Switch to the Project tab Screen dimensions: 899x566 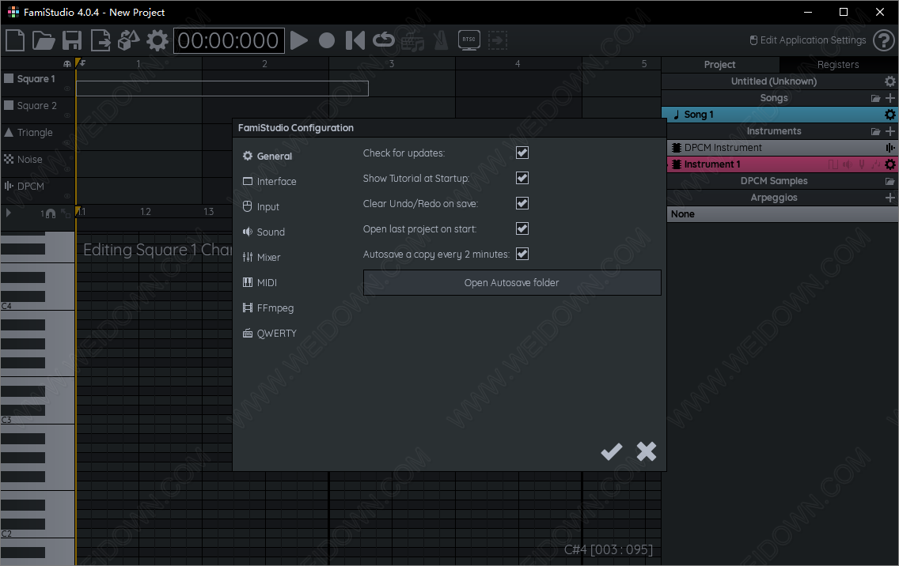pos(720,65)
